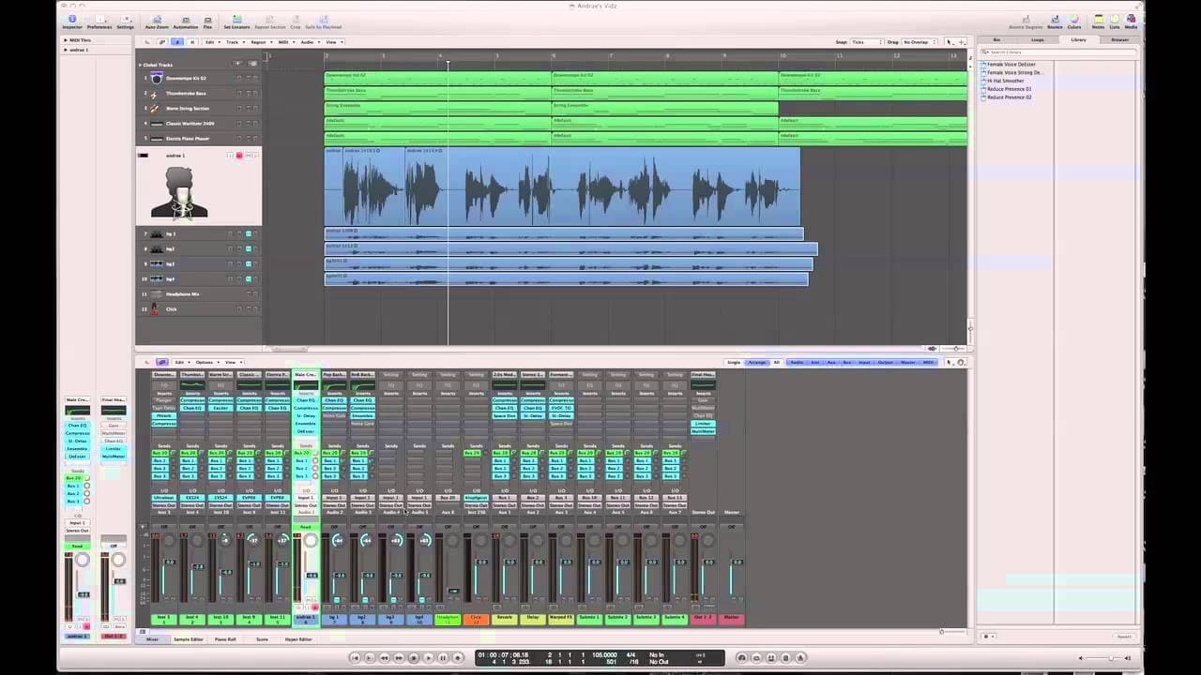Viewport: 1201px width, 675px height.
Task: Open the Media toolbar icon
Action: click(1131, 20)
